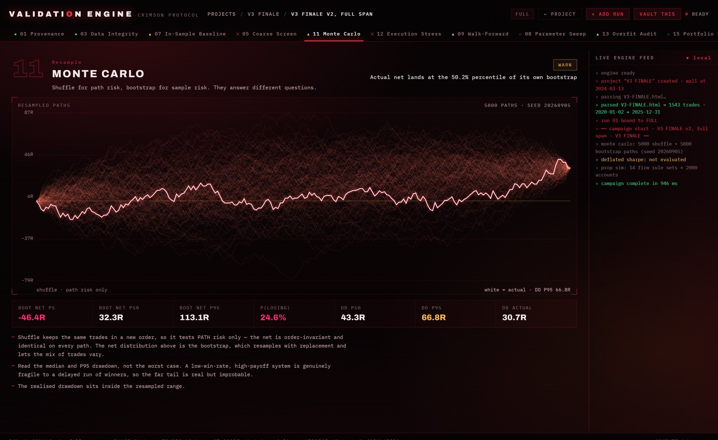
Task: Click the 'run 01 bound to FULL' entry
Action: point(627,121)
